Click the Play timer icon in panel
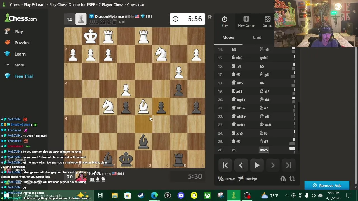The width and height of the screenshot is (358, 201). (x=225, y=21)
